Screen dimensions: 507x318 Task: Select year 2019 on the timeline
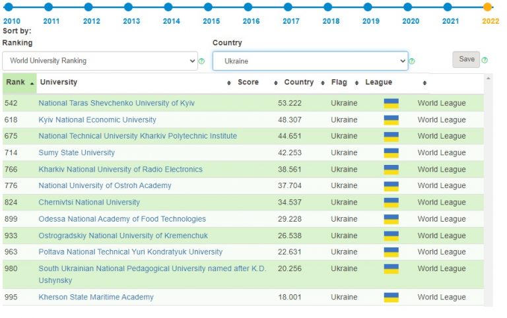click(x=368, y=7)
